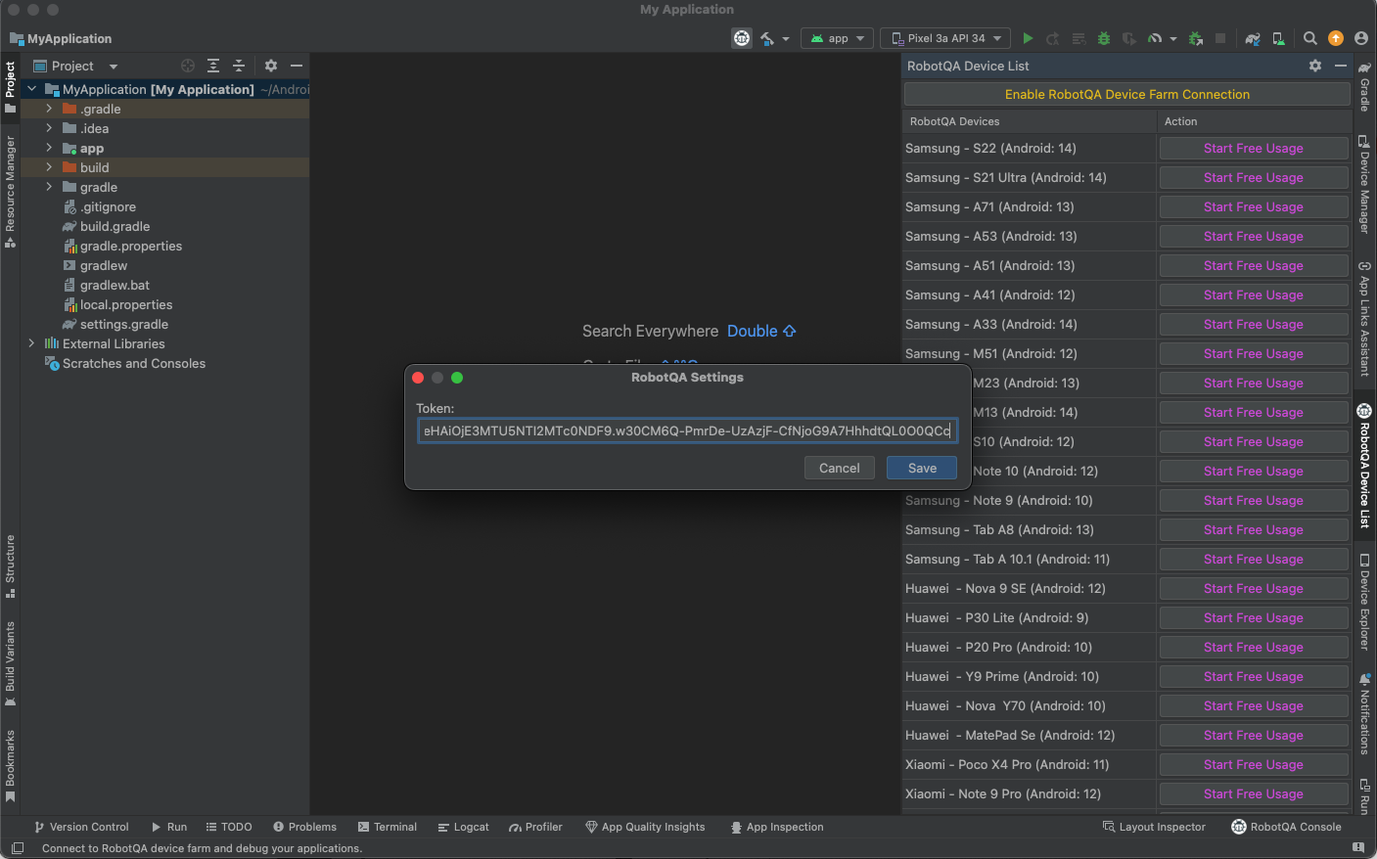Expand all icon in Project panel

click(213, 66)
